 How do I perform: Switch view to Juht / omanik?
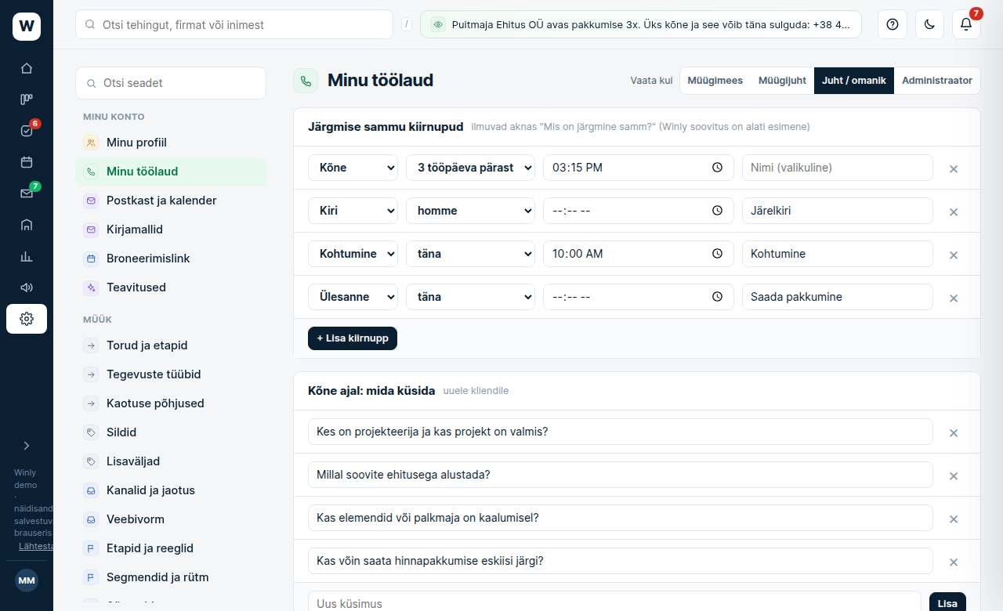854,81
